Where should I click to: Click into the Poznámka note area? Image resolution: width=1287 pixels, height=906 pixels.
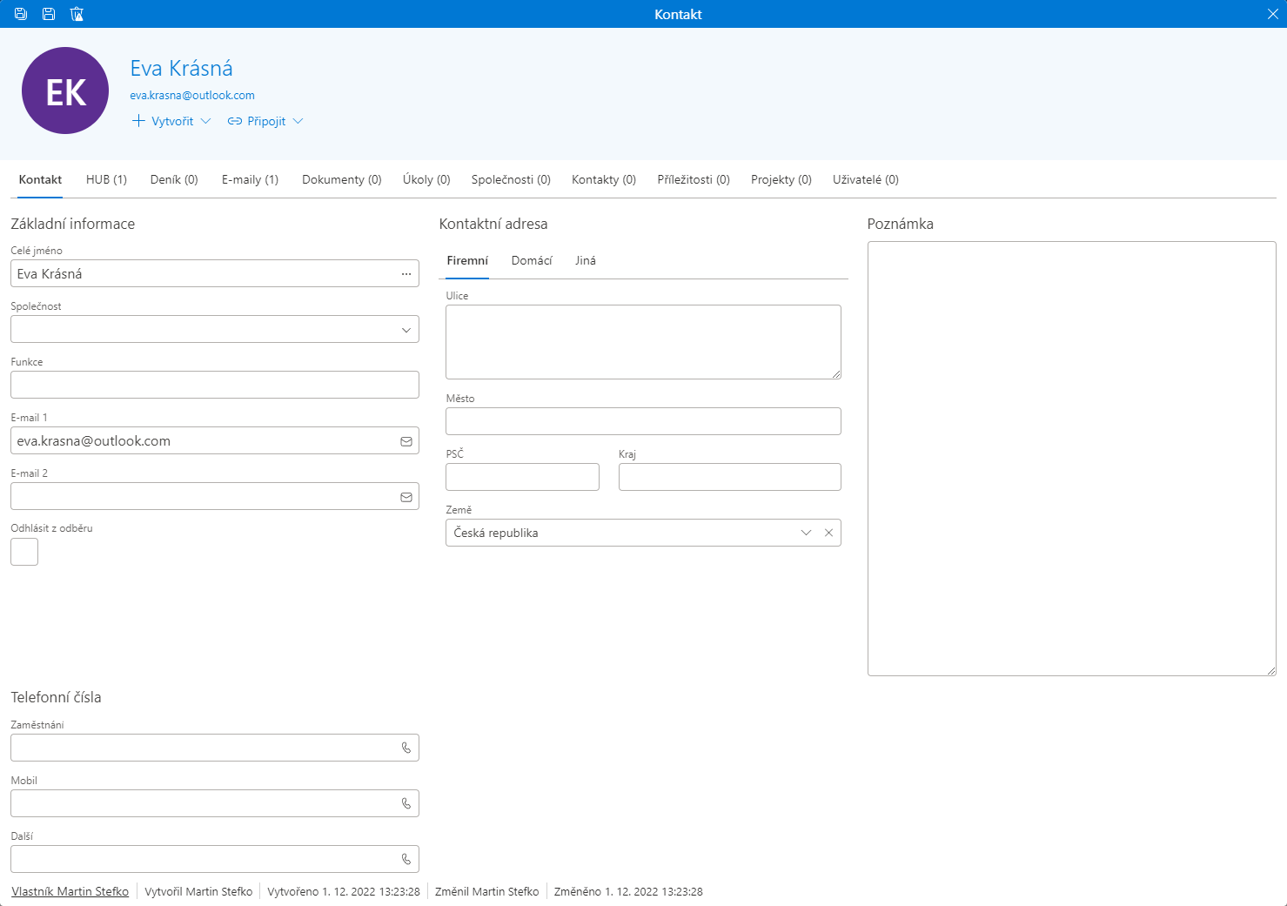[x=1071, y=459]
